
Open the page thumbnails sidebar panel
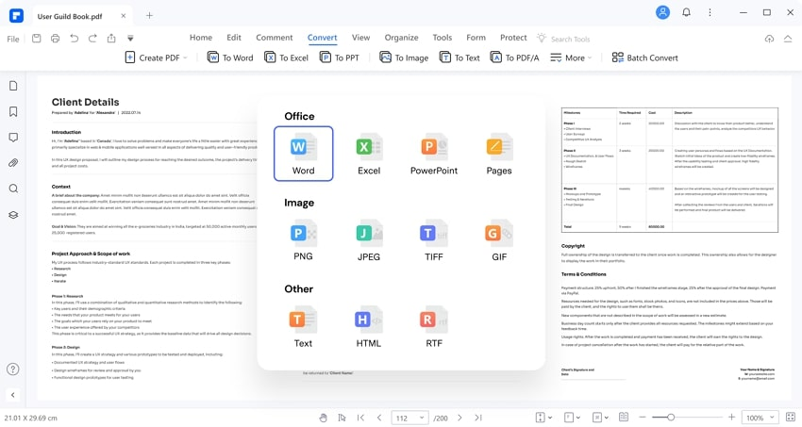[13, 86]
